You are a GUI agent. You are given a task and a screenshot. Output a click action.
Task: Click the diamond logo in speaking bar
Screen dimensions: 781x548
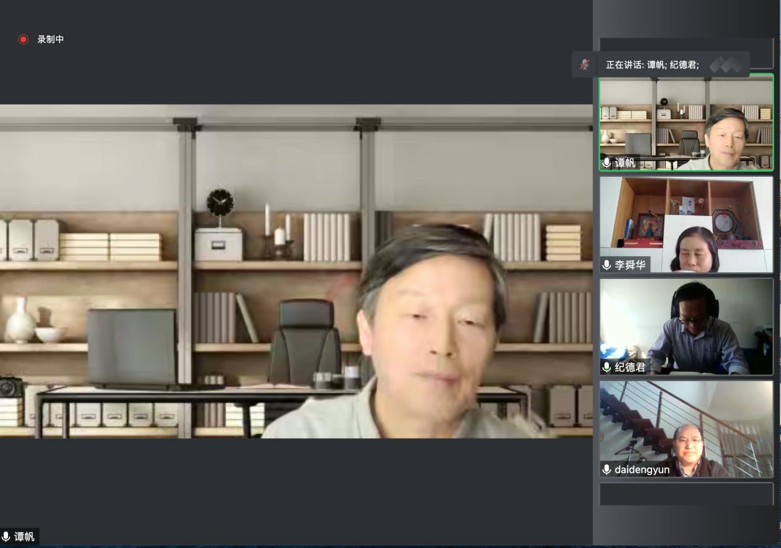pyautogui.click(x=726, y=64)
